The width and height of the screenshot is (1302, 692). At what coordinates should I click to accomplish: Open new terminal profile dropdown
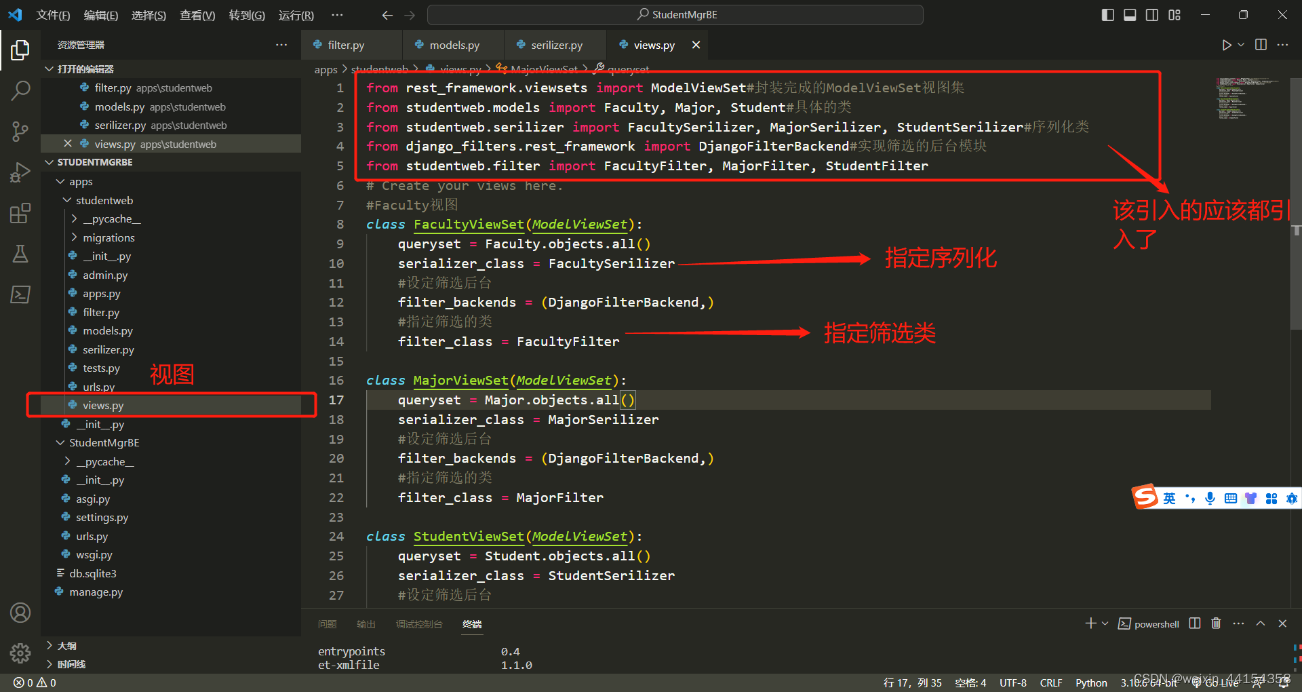click(1105, 623)
